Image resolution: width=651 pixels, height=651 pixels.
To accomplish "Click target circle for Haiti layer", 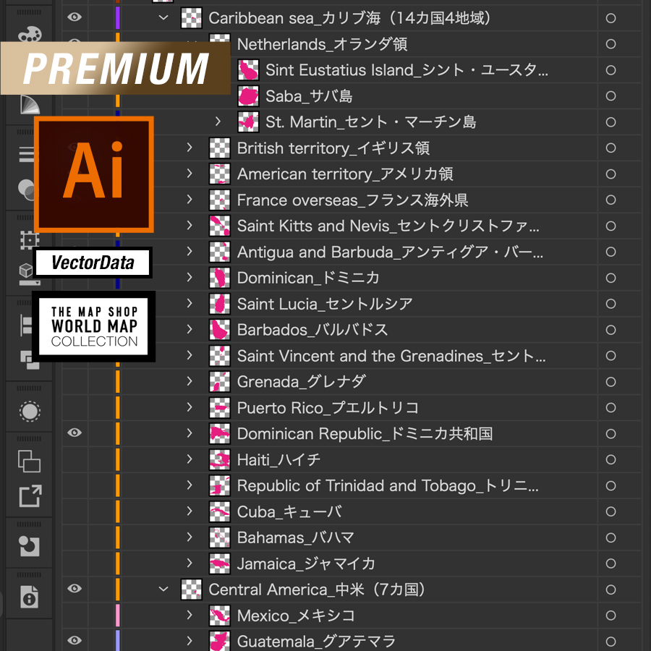I will pos(610,459).
